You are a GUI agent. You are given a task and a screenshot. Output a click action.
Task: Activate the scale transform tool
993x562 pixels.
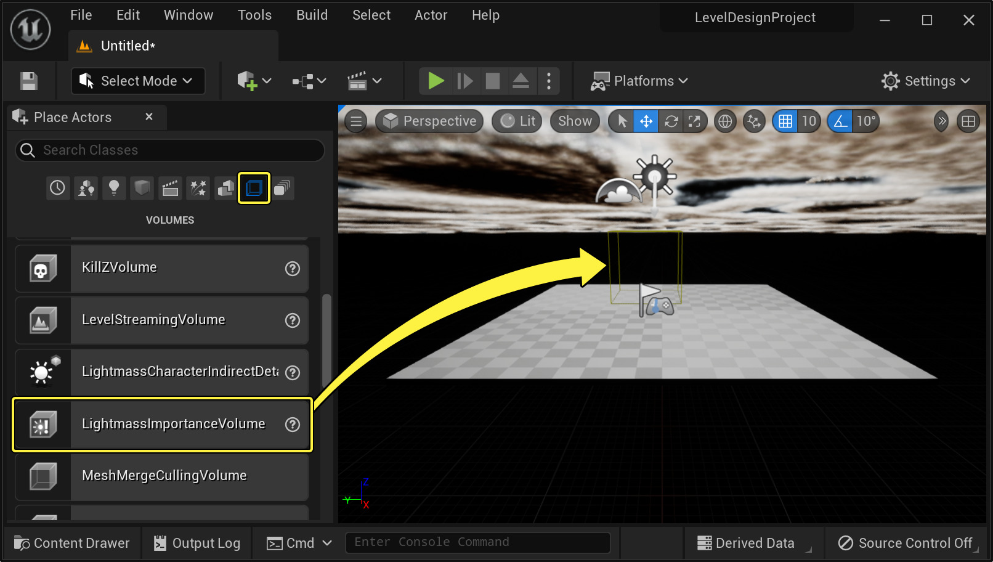[694, 121]
